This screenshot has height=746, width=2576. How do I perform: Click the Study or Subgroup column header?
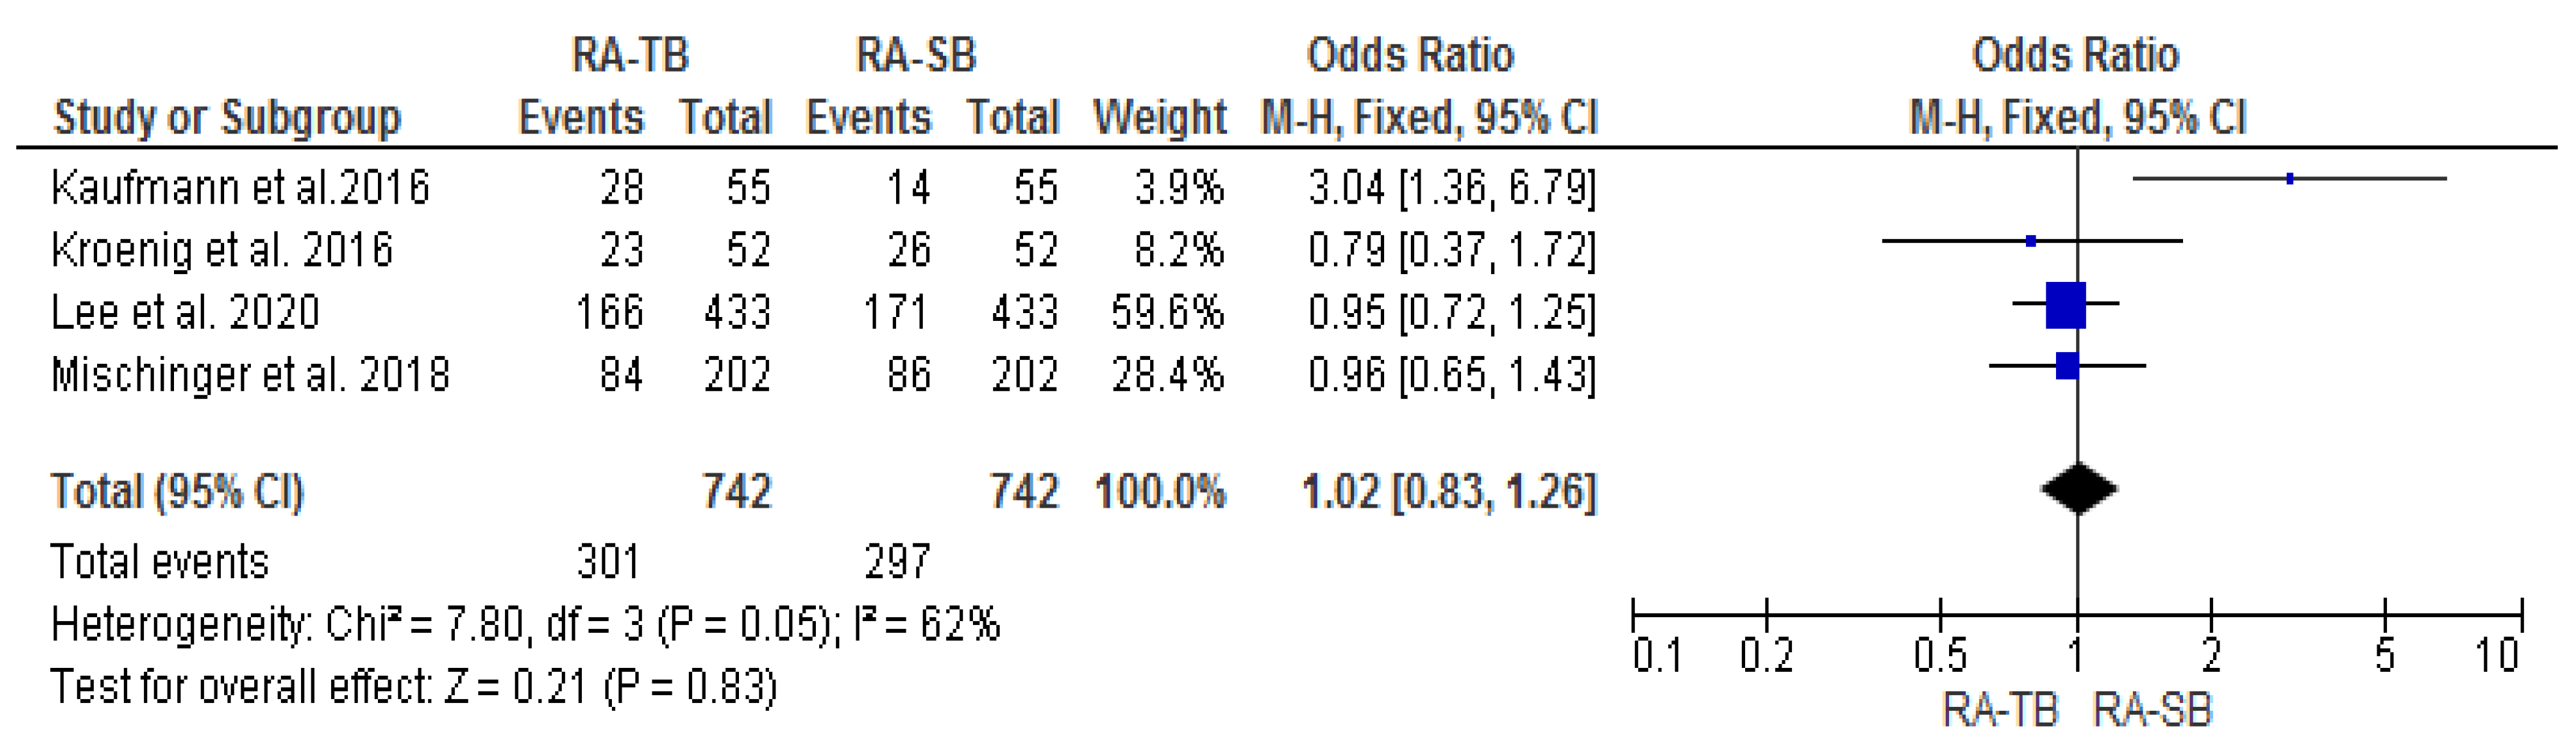pyautogui.click(x=227, y=118)
